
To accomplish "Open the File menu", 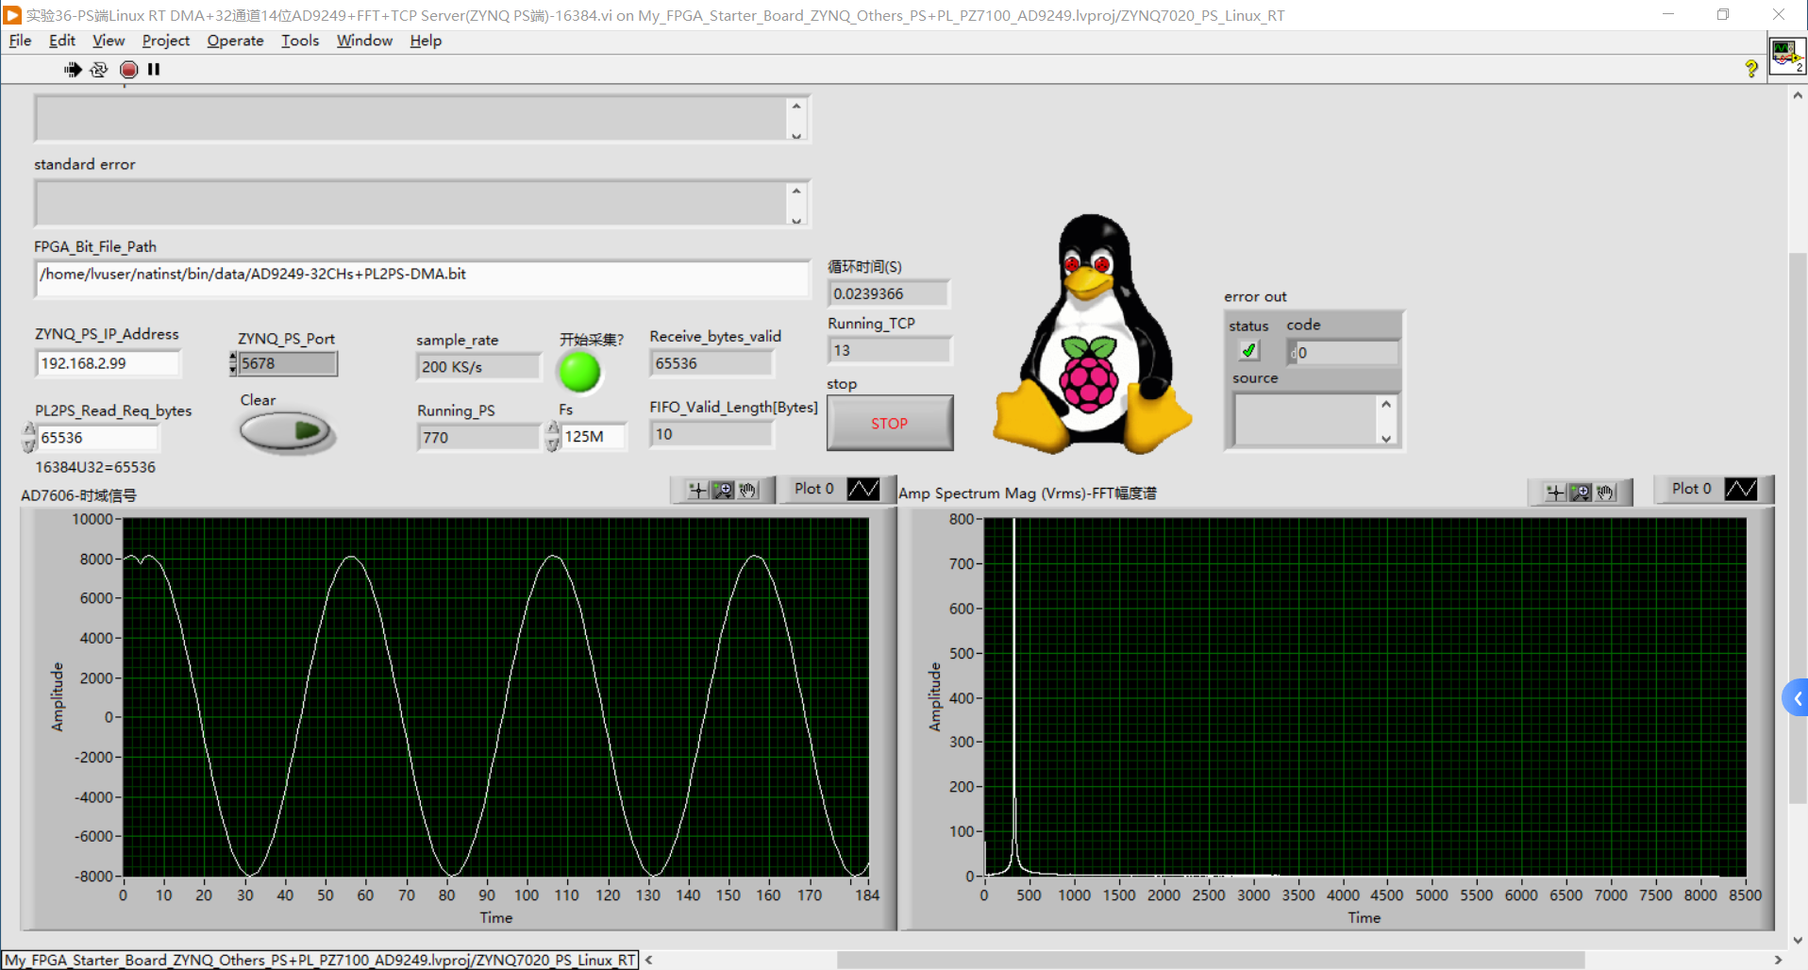I will [20, 41].
